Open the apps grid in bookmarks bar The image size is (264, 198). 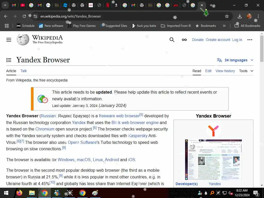point(7,26)
